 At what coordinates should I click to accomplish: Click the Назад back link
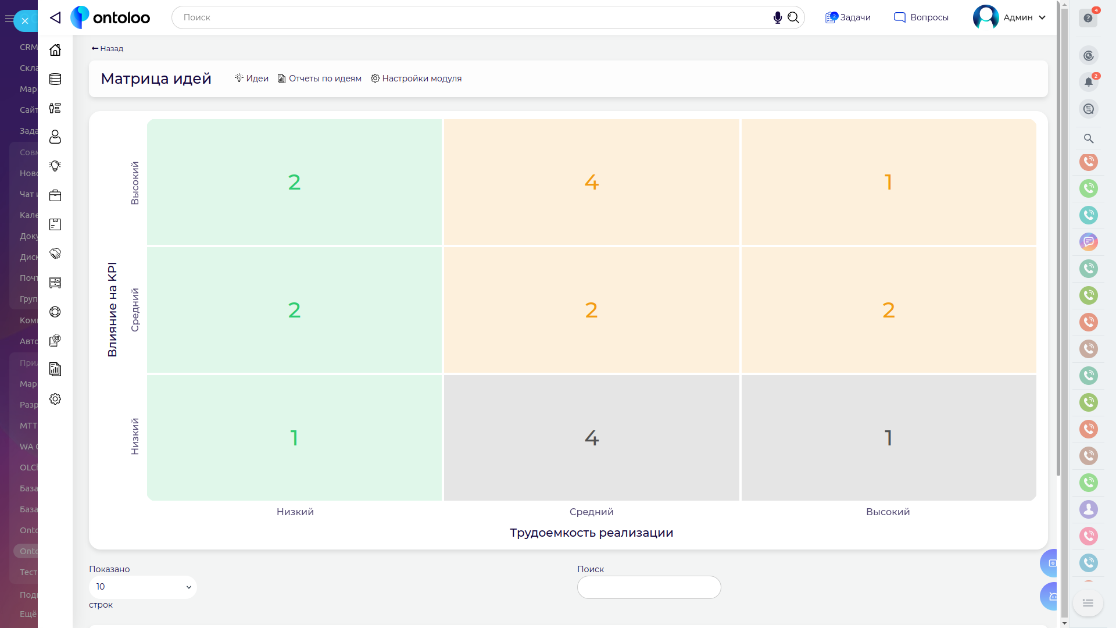(x=108, y=48)
